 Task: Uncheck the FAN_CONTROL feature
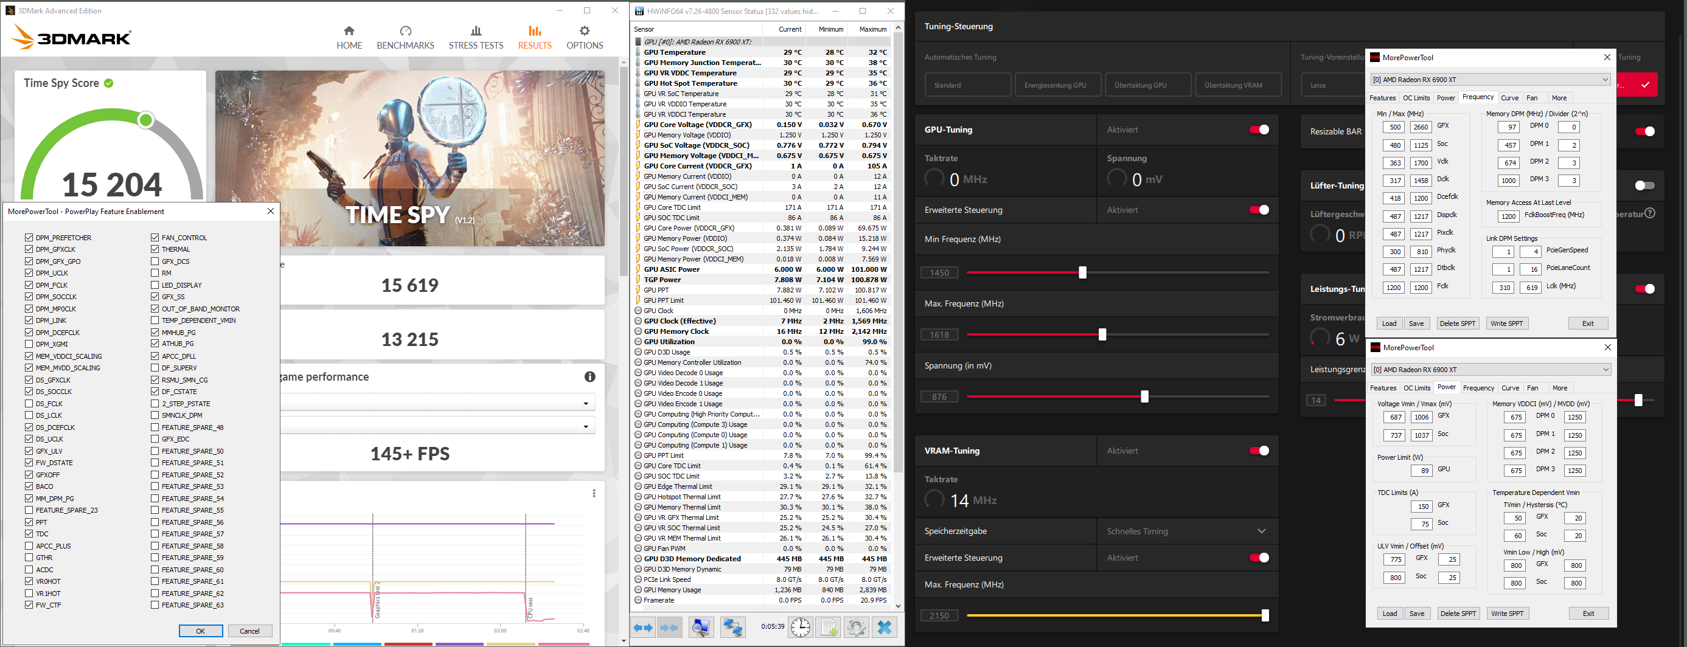[x=155, y=238]
